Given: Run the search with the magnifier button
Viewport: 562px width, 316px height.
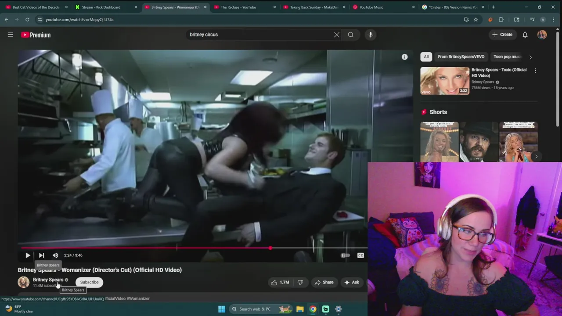Looking at the screenshot, I should [351, 35].
